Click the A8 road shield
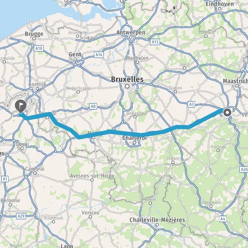Viewport: 248px width, 248px height. (93, 106)
